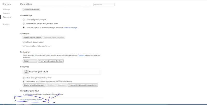
Task: Toggle 'Autoriser tous les utilisateurs' checkbox
Action: [24, 82]
